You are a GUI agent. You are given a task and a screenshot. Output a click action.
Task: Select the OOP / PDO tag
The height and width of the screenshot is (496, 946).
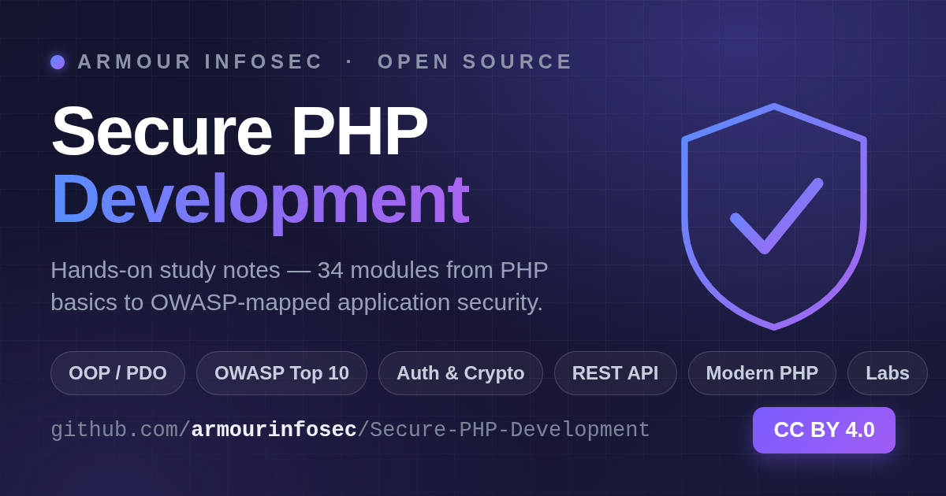[117, 373]
